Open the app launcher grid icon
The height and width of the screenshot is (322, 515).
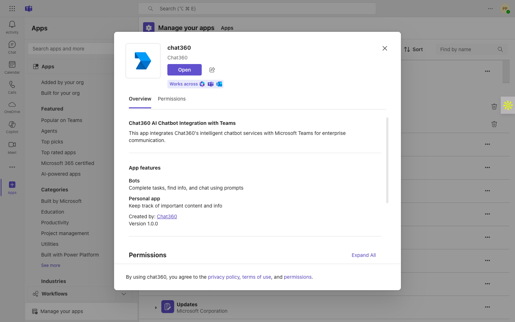[x=12, y=9]
